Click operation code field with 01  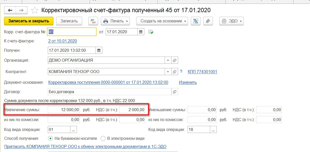click(x=59, y=130)
